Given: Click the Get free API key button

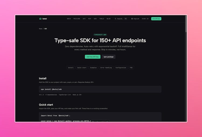Looking at the screenshot, I should pos(93,57).
